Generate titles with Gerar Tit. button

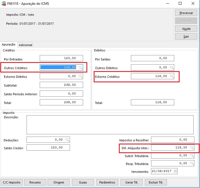tap(131, 182)
